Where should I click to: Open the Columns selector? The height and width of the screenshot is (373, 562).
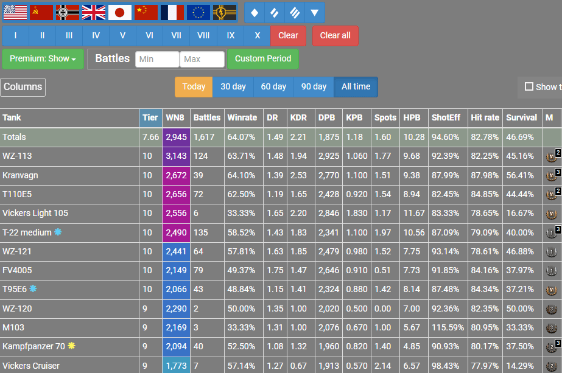click(x=23, y=87)
